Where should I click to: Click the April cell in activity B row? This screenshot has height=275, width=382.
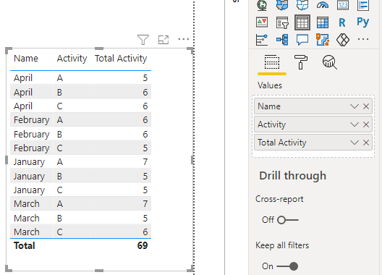click(23, 93)
